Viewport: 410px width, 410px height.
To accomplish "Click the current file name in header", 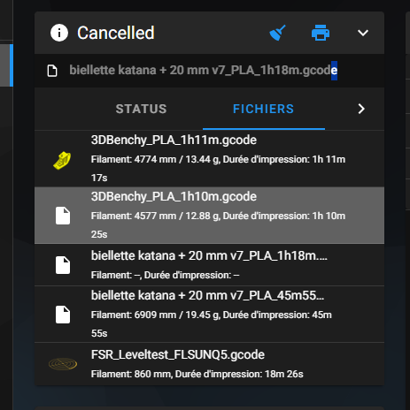I will click(204, 71).
